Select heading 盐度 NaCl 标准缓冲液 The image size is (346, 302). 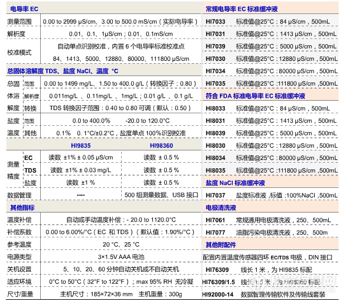coord(236,183)
